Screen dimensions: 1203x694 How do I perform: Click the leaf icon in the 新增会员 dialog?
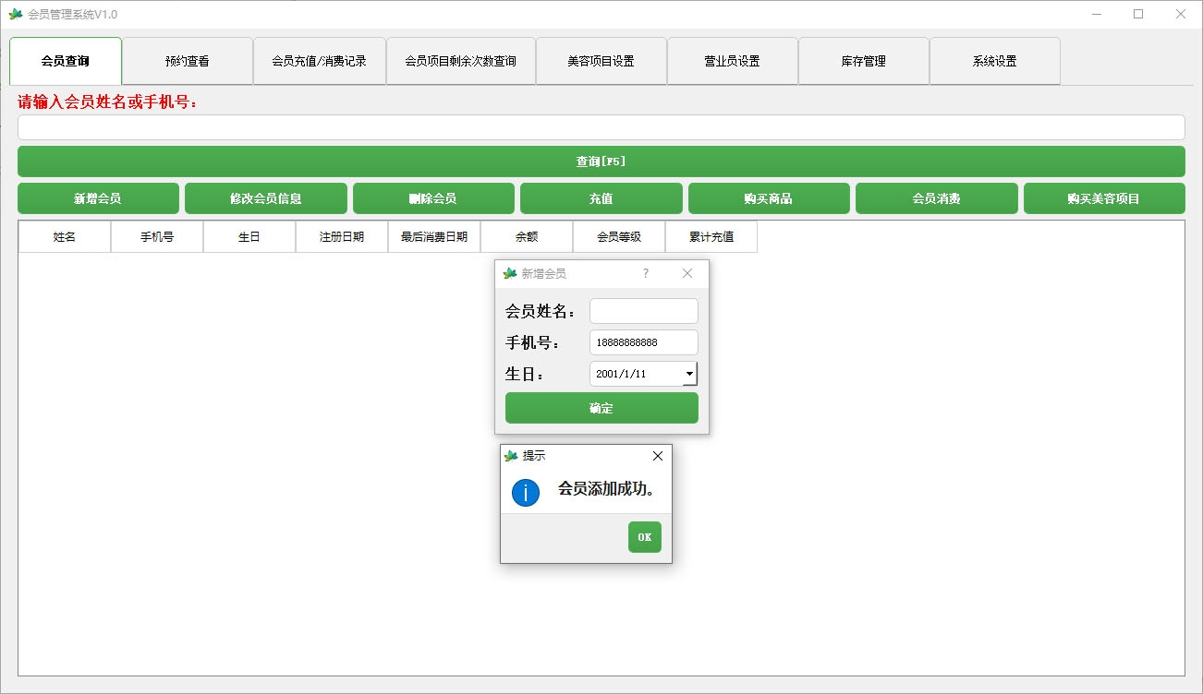pyautogui.click(x=510, y=273)
